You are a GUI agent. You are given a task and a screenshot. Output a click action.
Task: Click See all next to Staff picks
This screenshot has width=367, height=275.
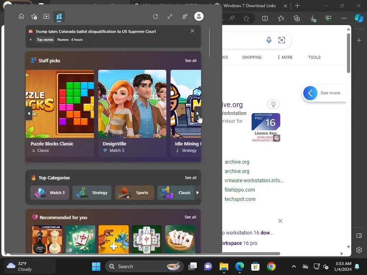[191, 61]
